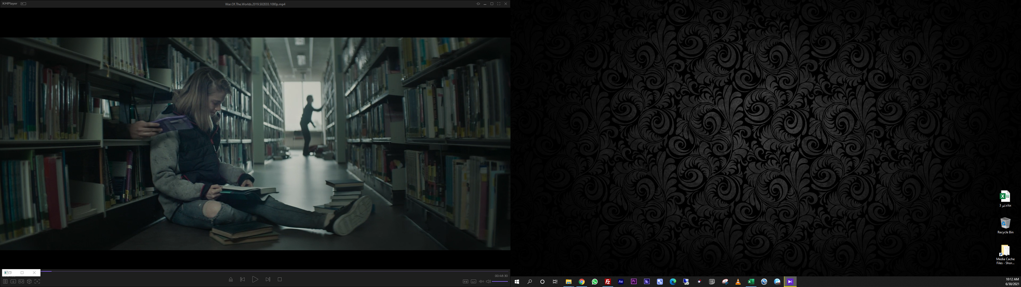Click the eject/open file icon
1021x287 pixels.
231,280
